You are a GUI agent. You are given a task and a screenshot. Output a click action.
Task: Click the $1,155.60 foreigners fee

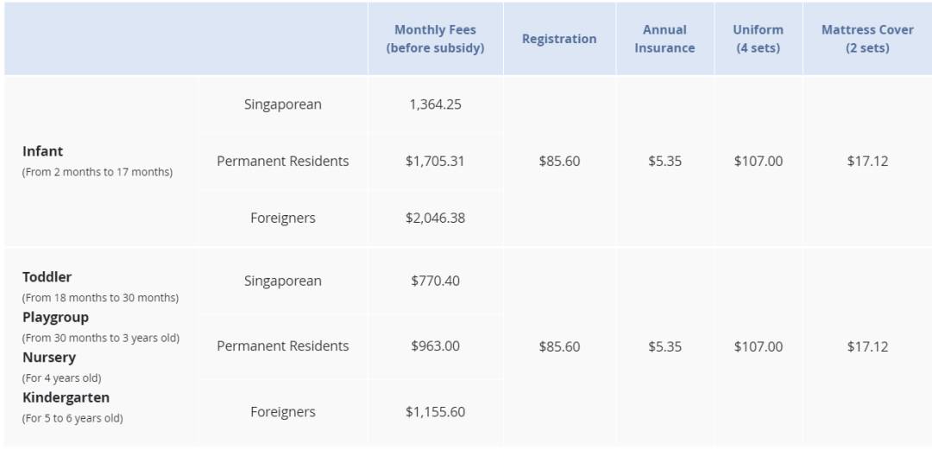point(435,412)
